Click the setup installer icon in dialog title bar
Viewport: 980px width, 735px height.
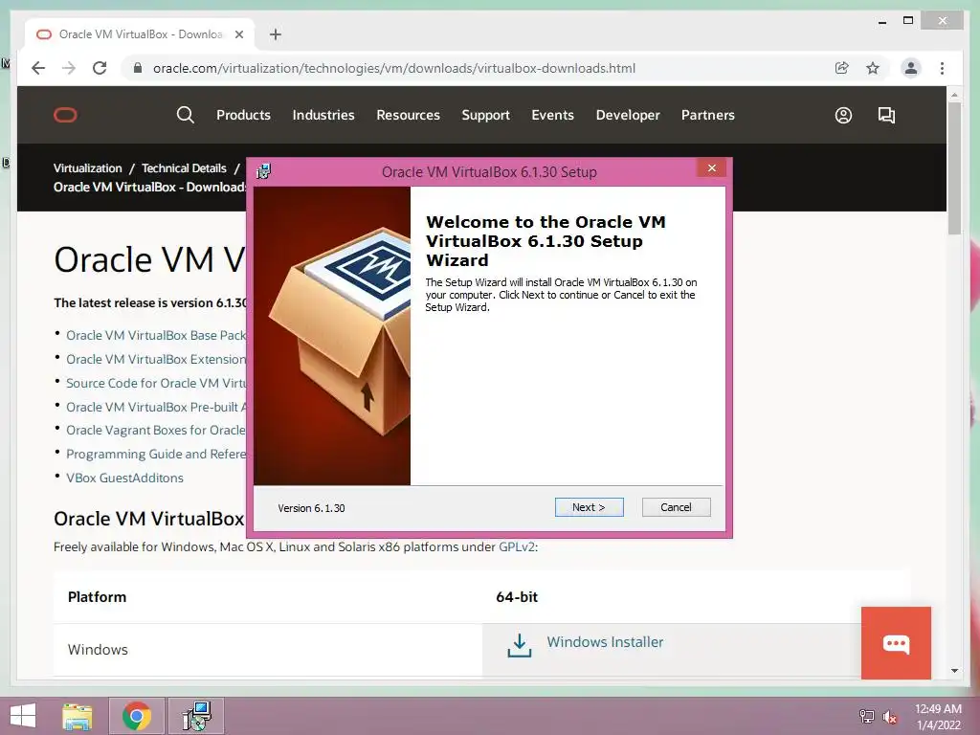(x=264, y=171)
